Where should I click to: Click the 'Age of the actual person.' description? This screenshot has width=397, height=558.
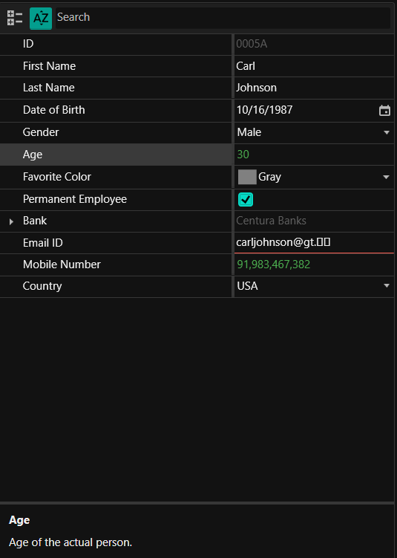[70, 542]
